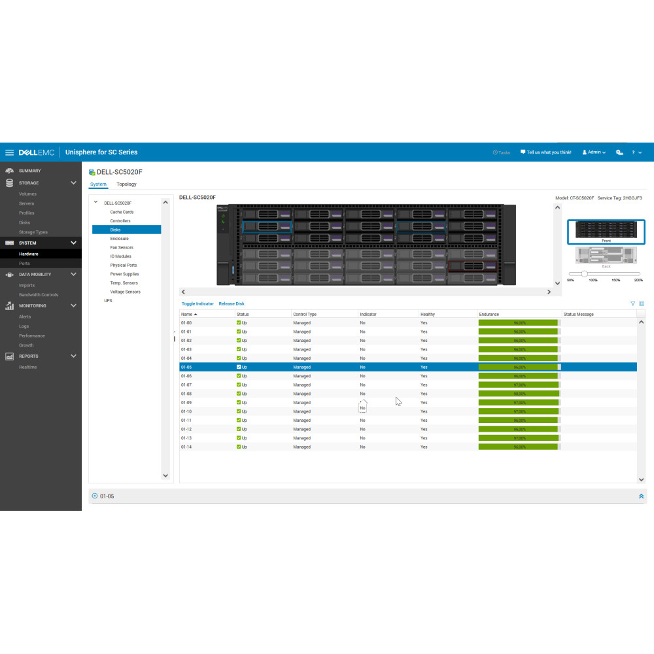The image size is (654, 654).
Task: Select Controllers in the hardware tree
Action: pyautogui.click(x=120, y=220)
